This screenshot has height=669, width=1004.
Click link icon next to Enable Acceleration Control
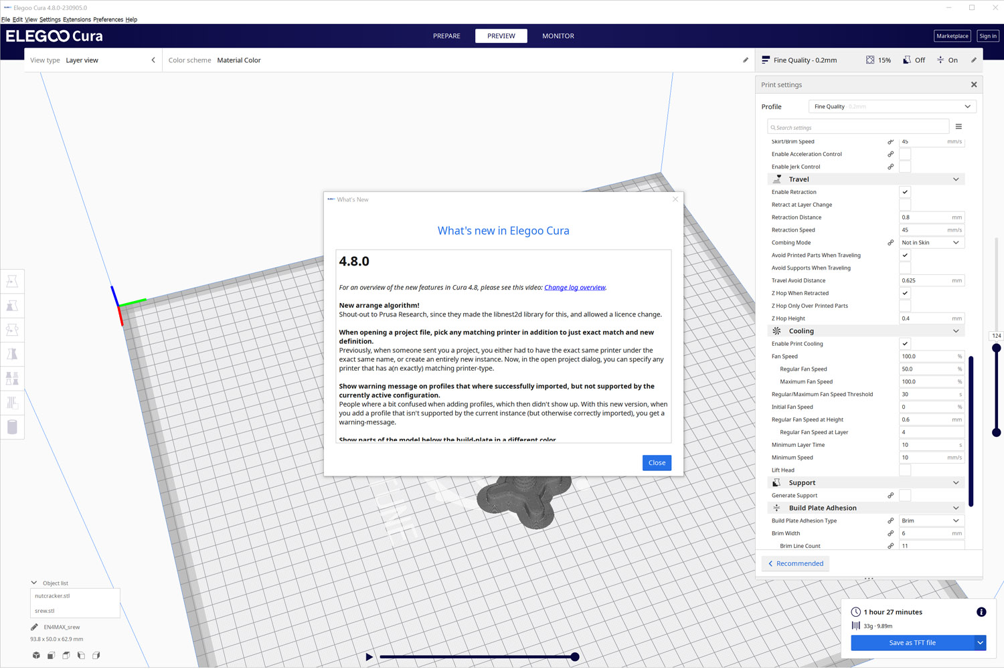[x=891, y=155]
